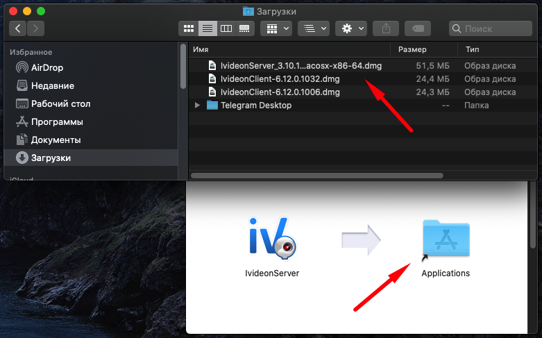Open the gear action menu
Image resolution: width=542 pixels, height=338 pixels.
[351, 28]
